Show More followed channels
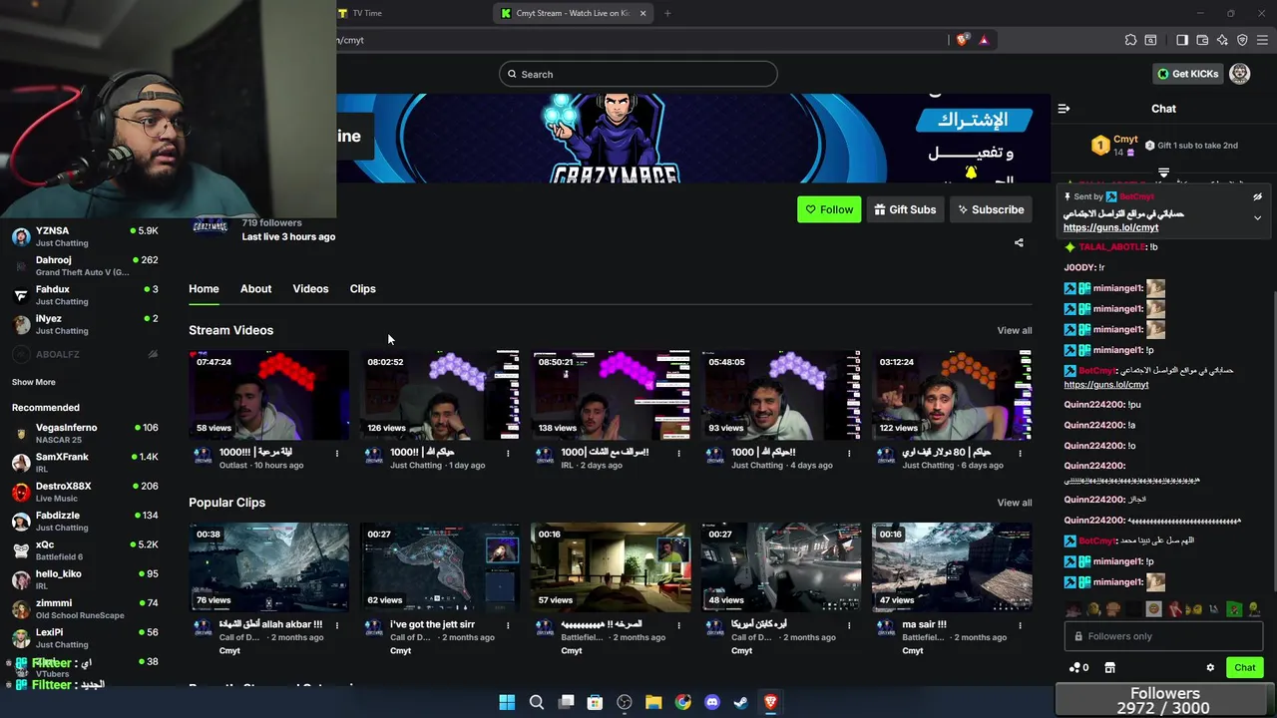The height and width of the screenshot is (718, 1277). (x=33, y=382)
